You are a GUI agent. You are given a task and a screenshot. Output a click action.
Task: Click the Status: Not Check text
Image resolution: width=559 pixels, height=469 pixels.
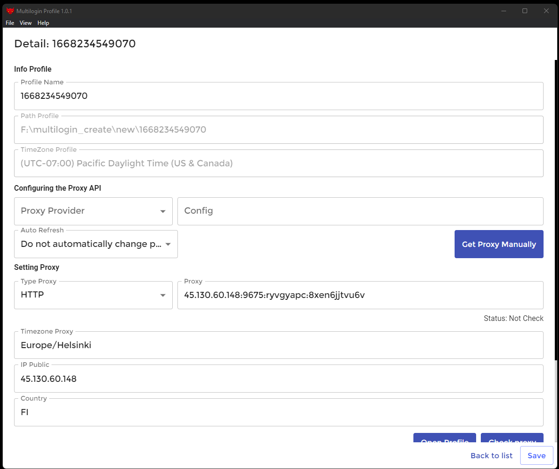pyautogui.click(x=514, y=319)
